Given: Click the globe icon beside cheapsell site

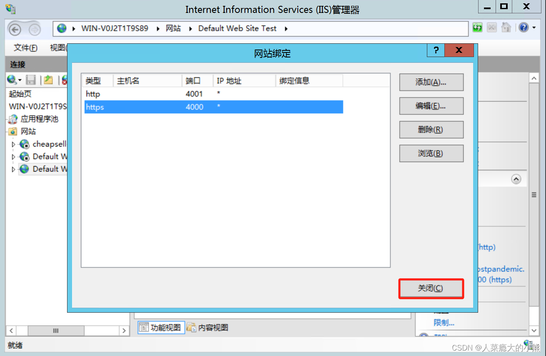Looking at the screenshot, I should pyautogui.click(x=25, y=144).
